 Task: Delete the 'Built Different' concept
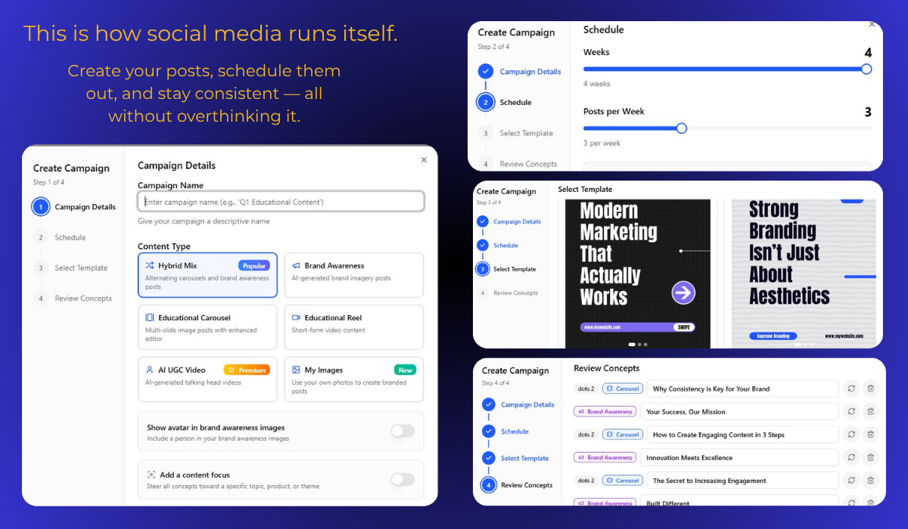tap(871, 503)
